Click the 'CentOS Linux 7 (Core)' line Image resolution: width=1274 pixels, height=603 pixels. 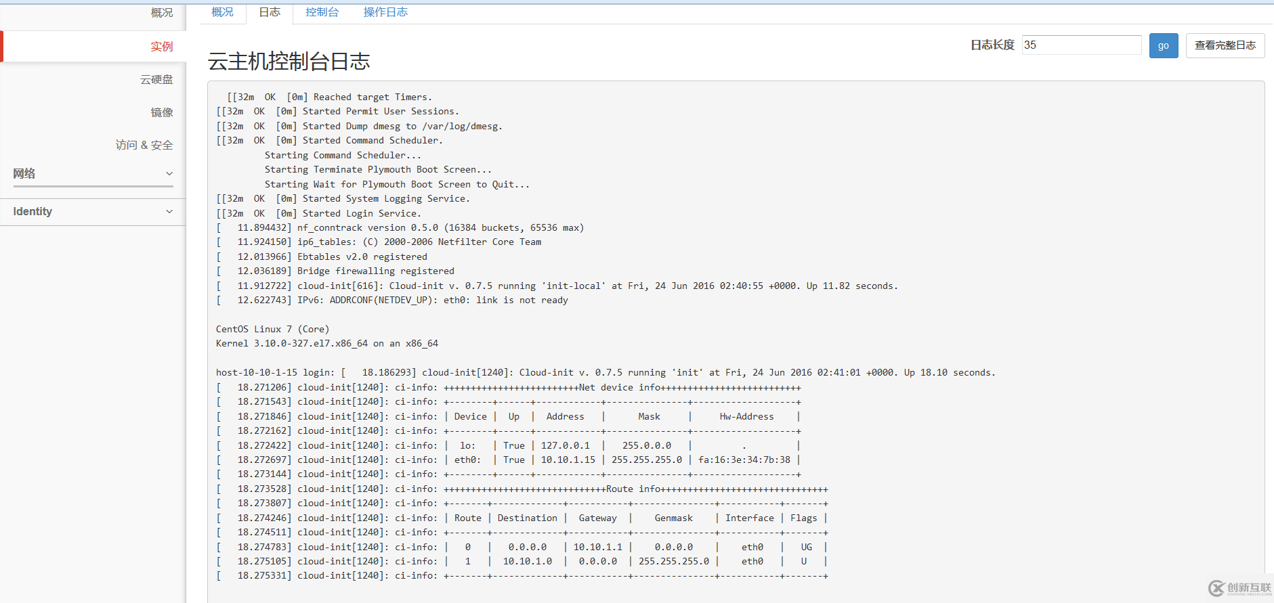click(x=272, y=330)
